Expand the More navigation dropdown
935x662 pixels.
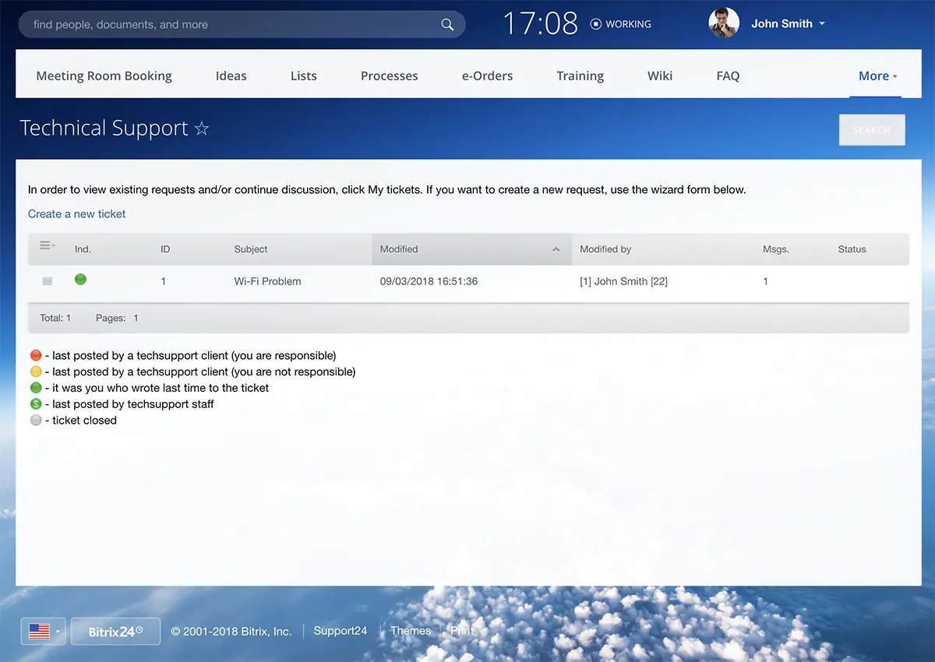click(877, 76)
